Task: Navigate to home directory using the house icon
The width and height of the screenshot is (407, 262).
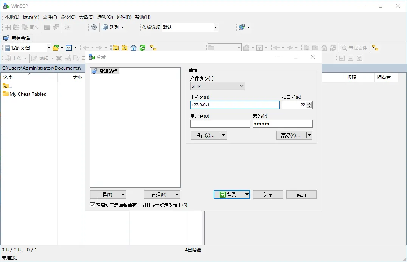Action: (x=134, y=48)
